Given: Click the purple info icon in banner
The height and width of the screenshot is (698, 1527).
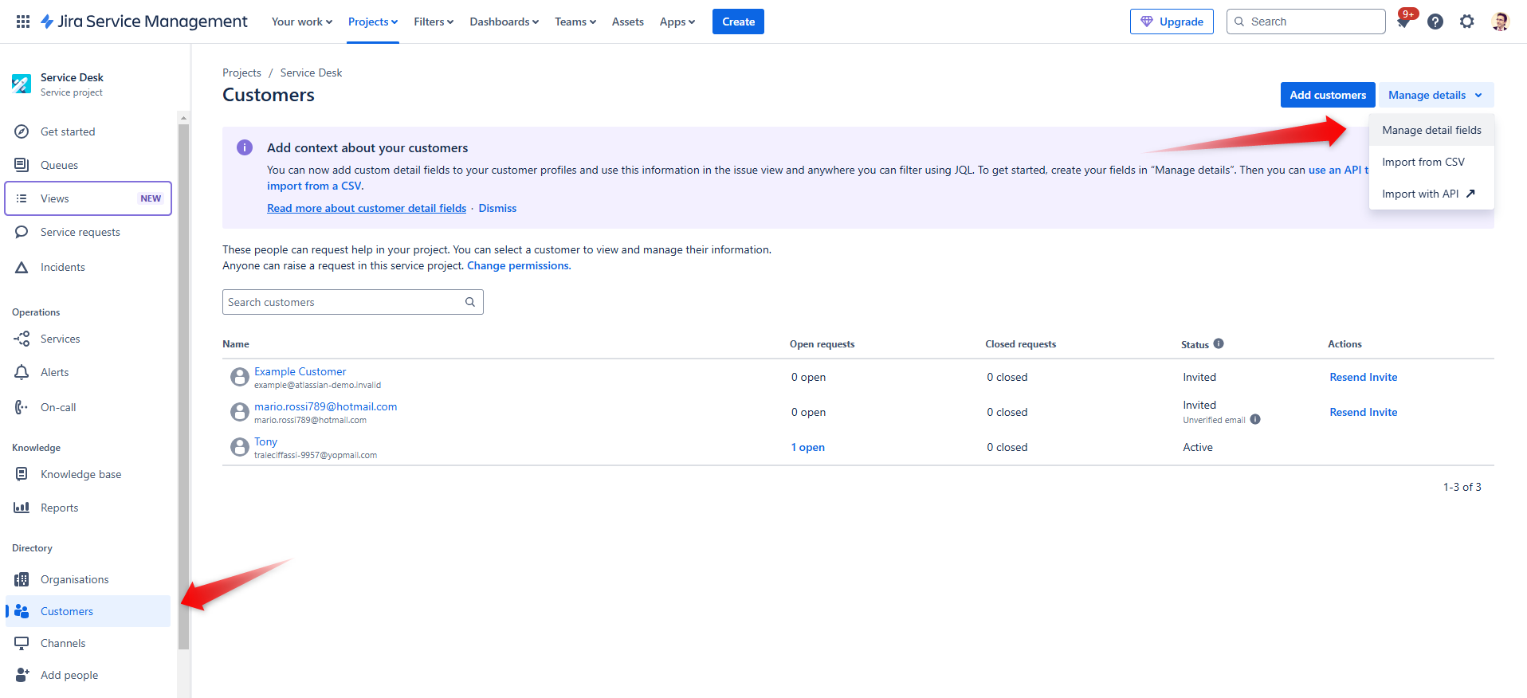Looking at the screenshot, I should pos(245,147).
